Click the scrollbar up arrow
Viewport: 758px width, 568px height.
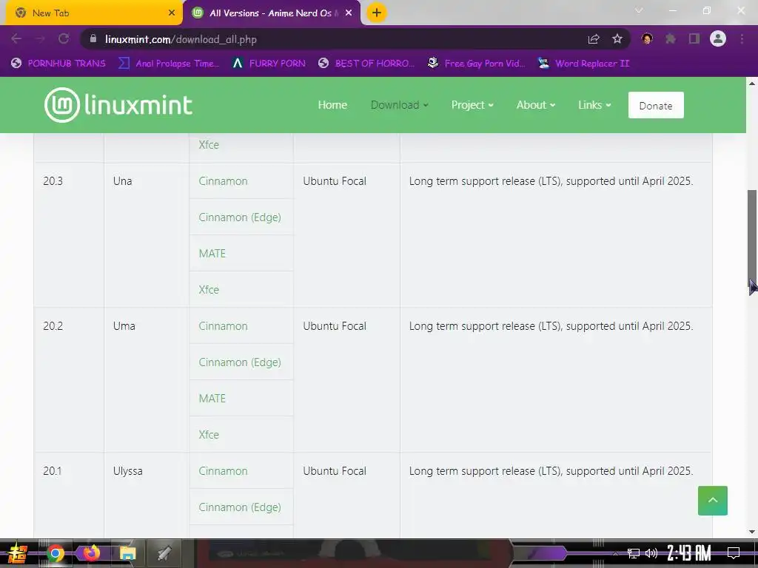pos(752,84)
